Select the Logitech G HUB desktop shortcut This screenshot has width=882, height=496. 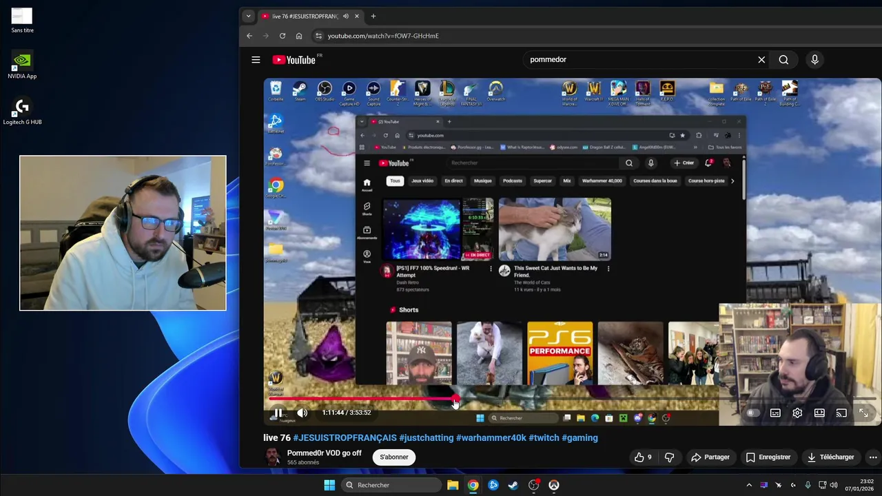pyautogui.click(x=22, y=112)
